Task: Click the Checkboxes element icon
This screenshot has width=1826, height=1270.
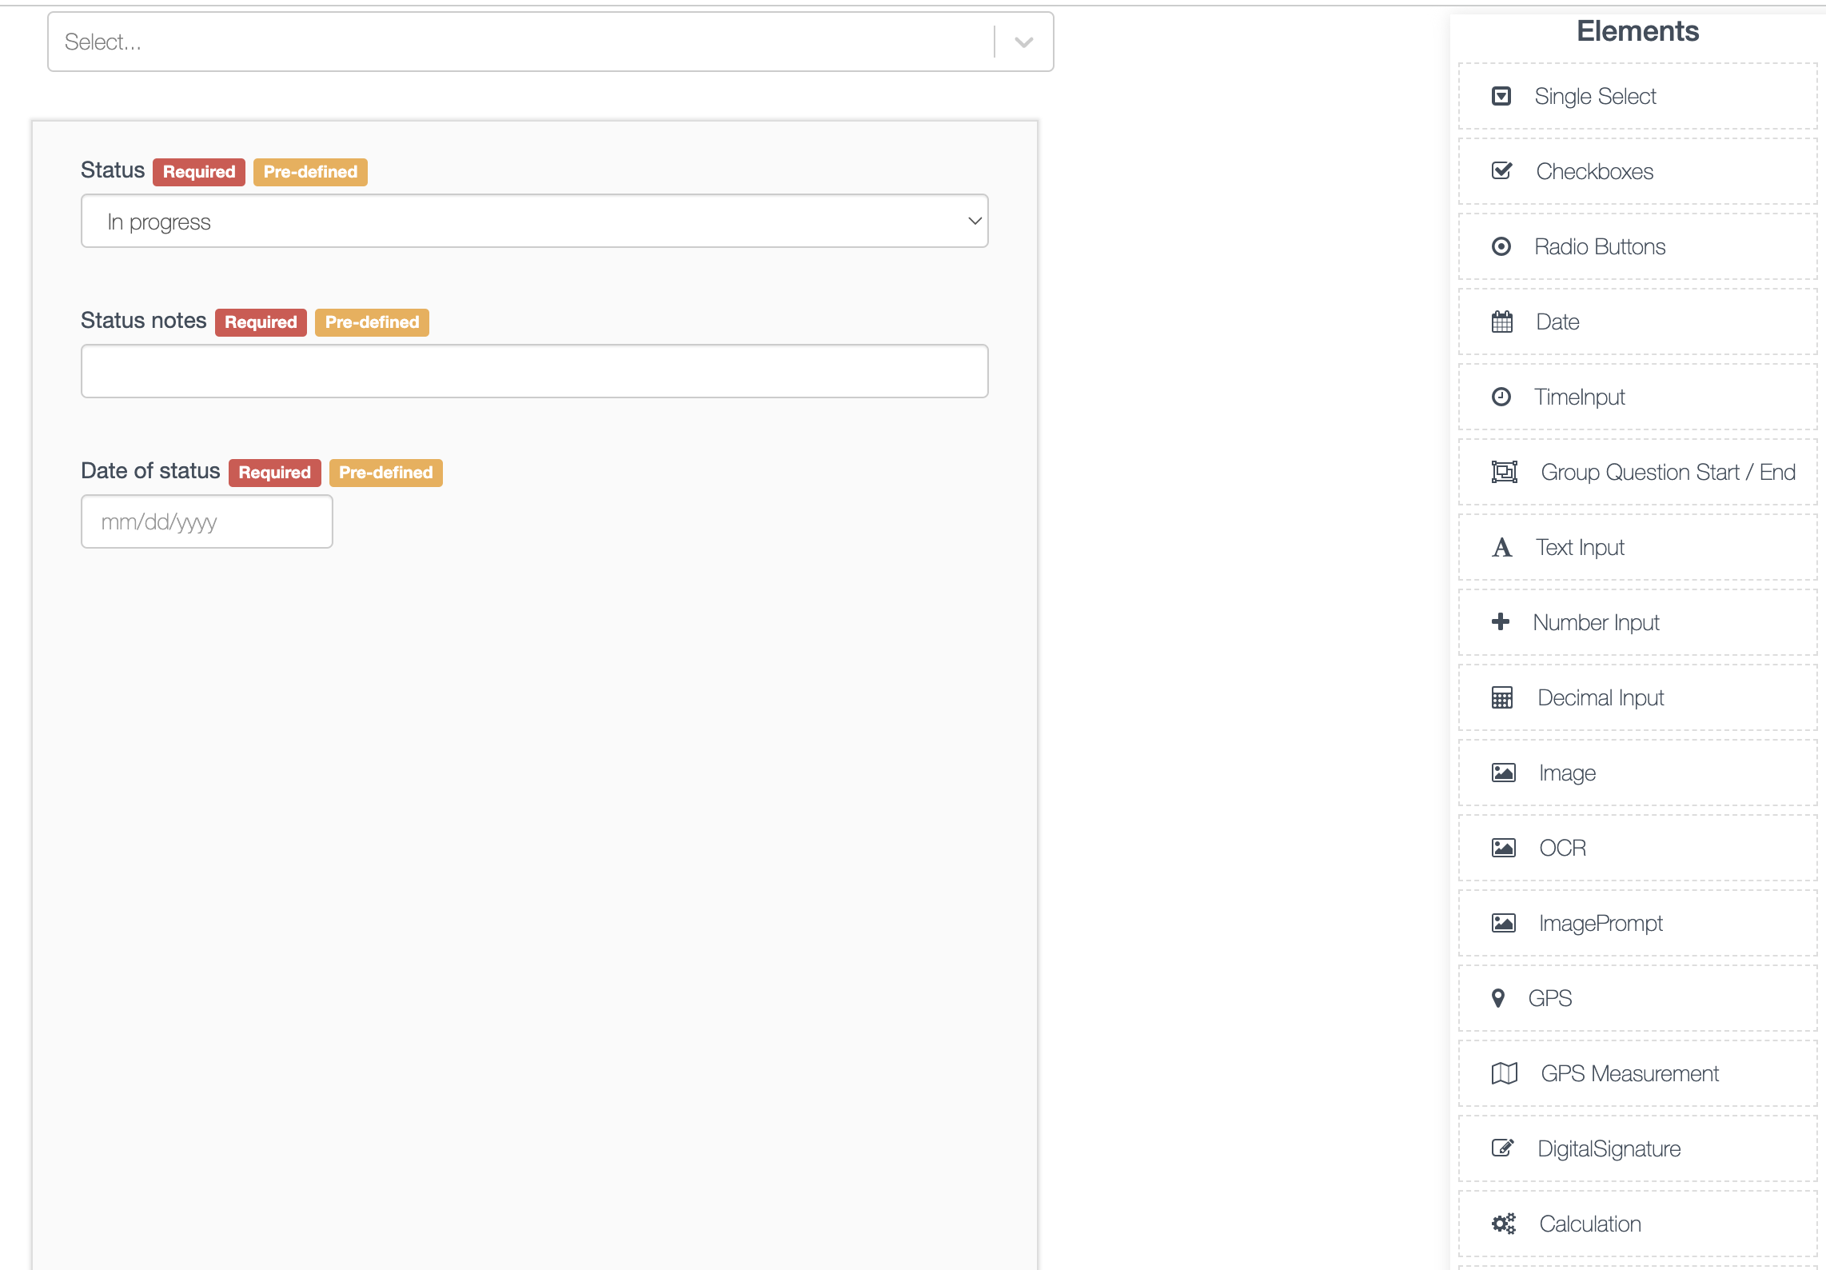Action: click(1501, 171)
